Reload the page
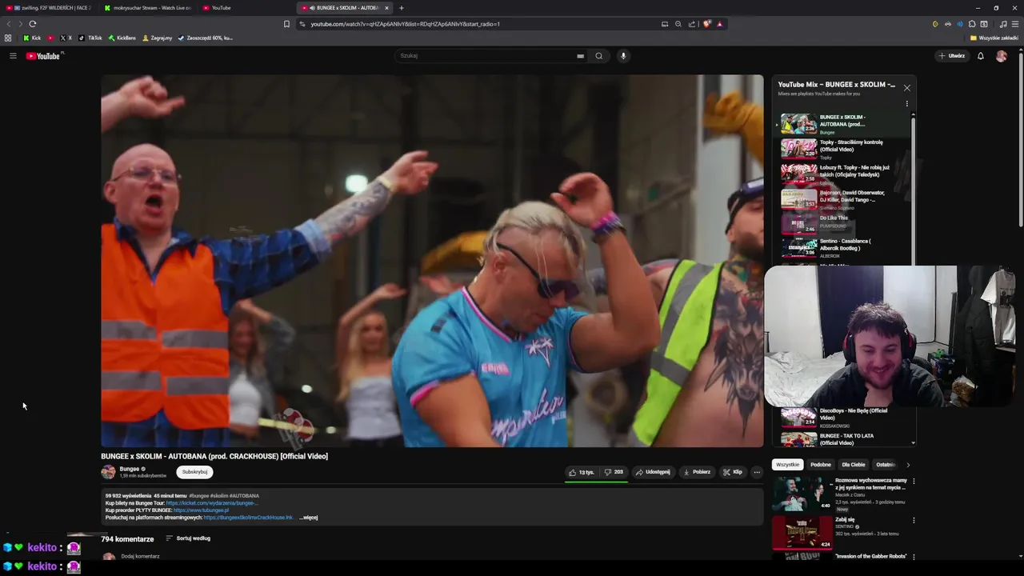This screenshot has height=576, width=1024. pos(33,24)
